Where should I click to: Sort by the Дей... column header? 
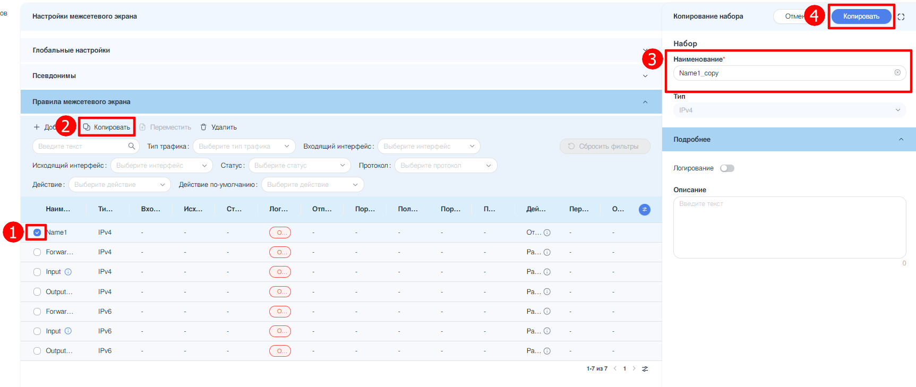[536, 209]
